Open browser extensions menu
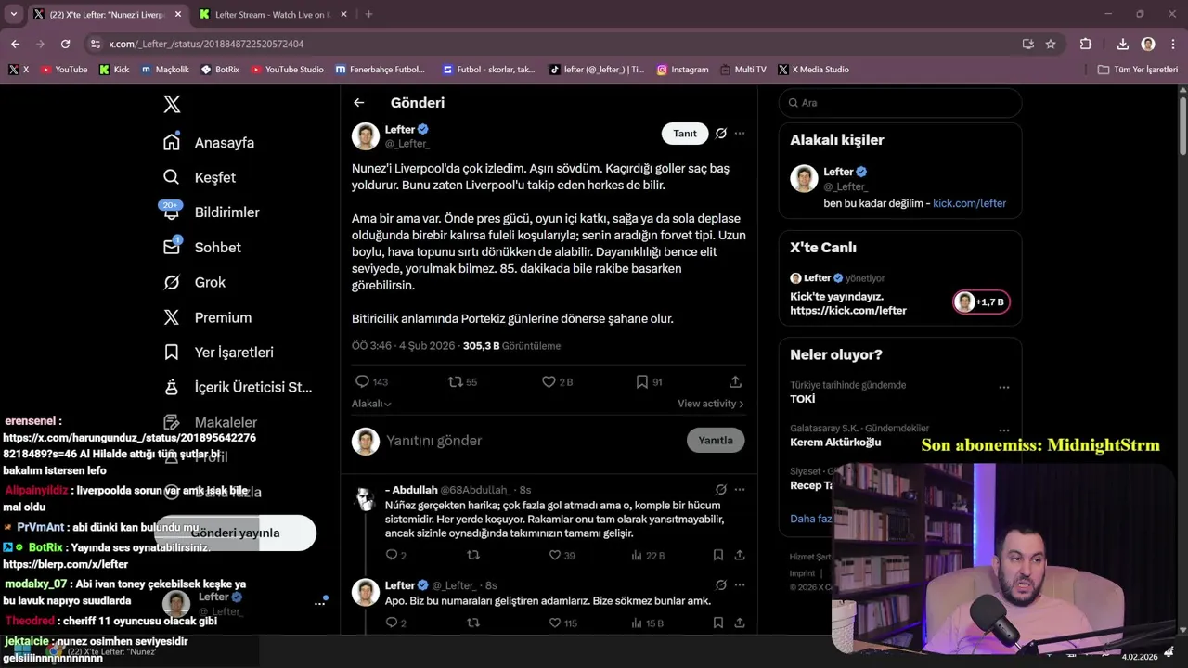 (x=1086, y=44)
